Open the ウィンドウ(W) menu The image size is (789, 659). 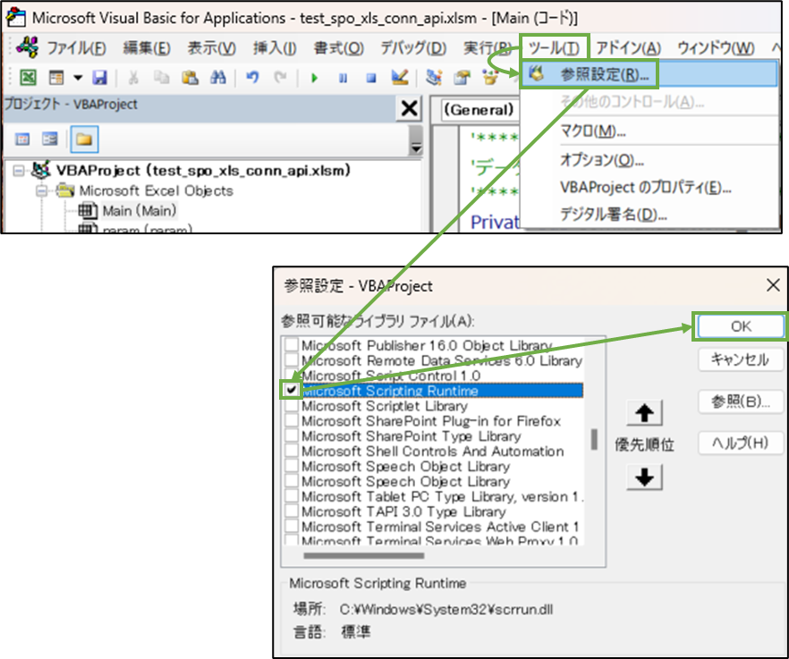(x=716, y=47)
